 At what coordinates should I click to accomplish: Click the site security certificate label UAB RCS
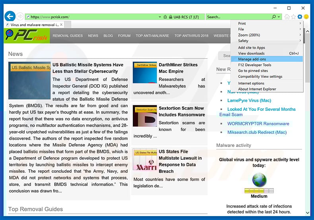(x=186, y=17)
